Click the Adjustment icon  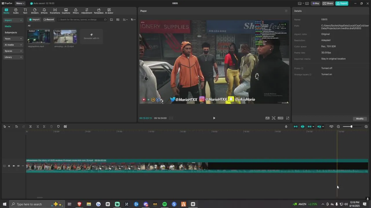coord(87,11)
